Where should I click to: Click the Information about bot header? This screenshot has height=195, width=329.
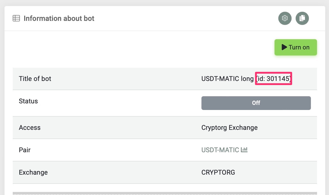(59, 18)
